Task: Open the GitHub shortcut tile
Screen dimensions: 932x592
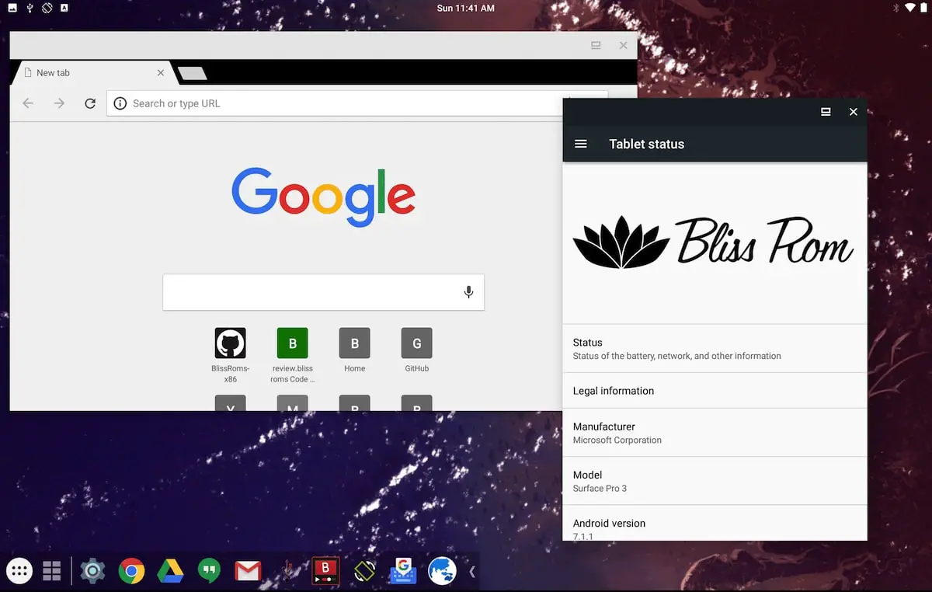Action: pos(416,350)
